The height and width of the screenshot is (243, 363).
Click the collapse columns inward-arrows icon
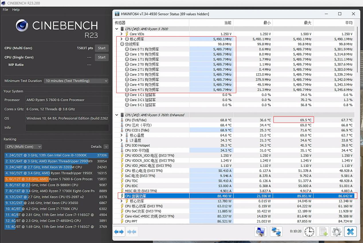pos(132,232)
